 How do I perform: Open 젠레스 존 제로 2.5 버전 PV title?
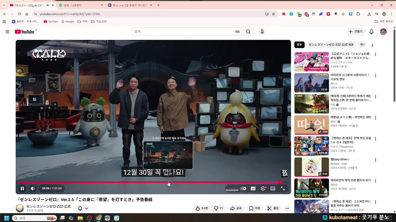click(x=351, y=203)
